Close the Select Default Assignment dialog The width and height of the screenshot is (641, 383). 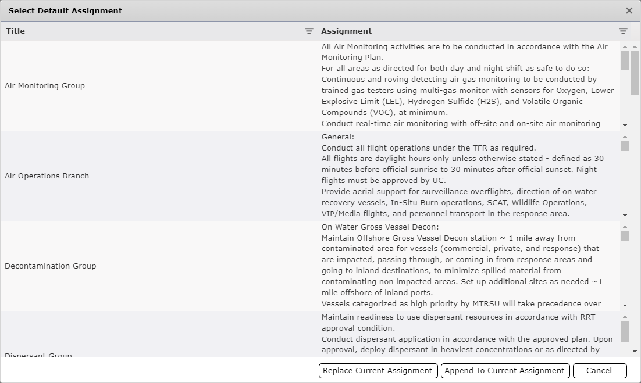[x=629, y=10]
